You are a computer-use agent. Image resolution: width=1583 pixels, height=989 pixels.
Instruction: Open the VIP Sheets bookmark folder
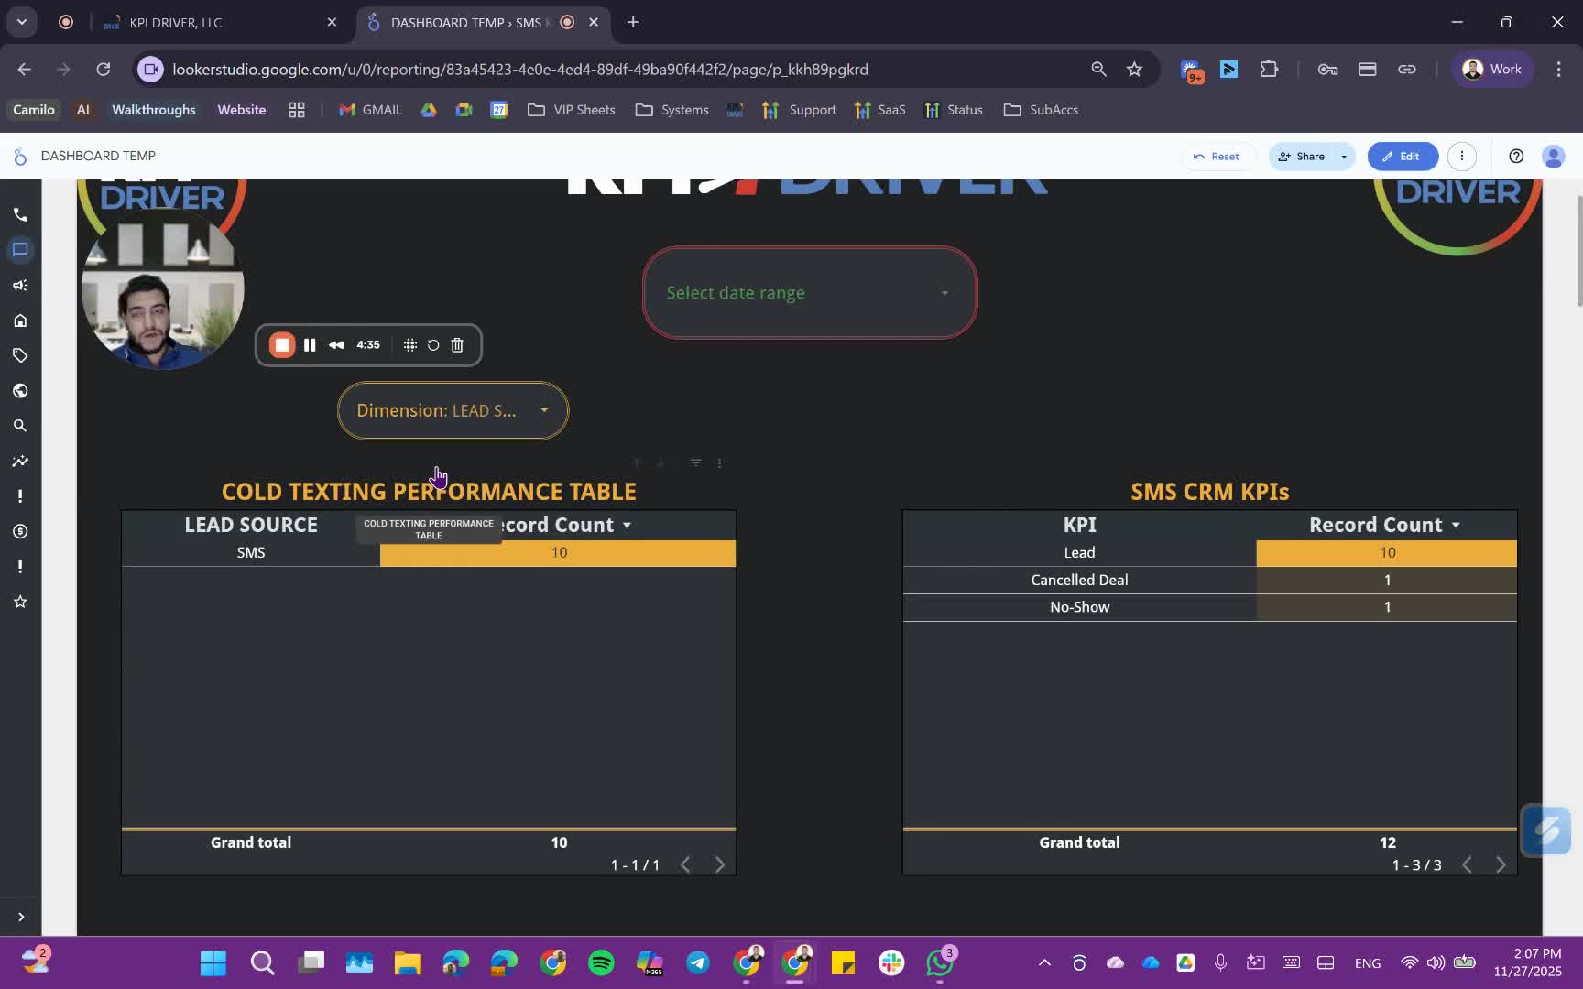[572, 110]
